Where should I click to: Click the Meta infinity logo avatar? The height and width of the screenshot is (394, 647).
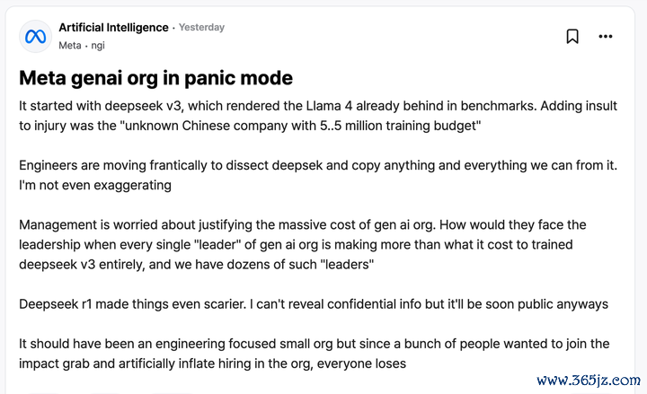pos(35,36)
